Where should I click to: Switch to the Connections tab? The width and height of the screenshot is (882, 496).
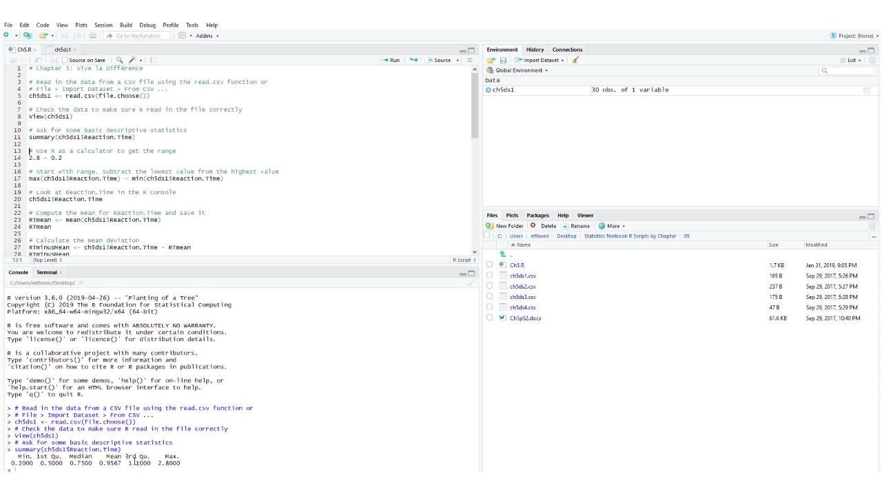(x=567, y=50)
